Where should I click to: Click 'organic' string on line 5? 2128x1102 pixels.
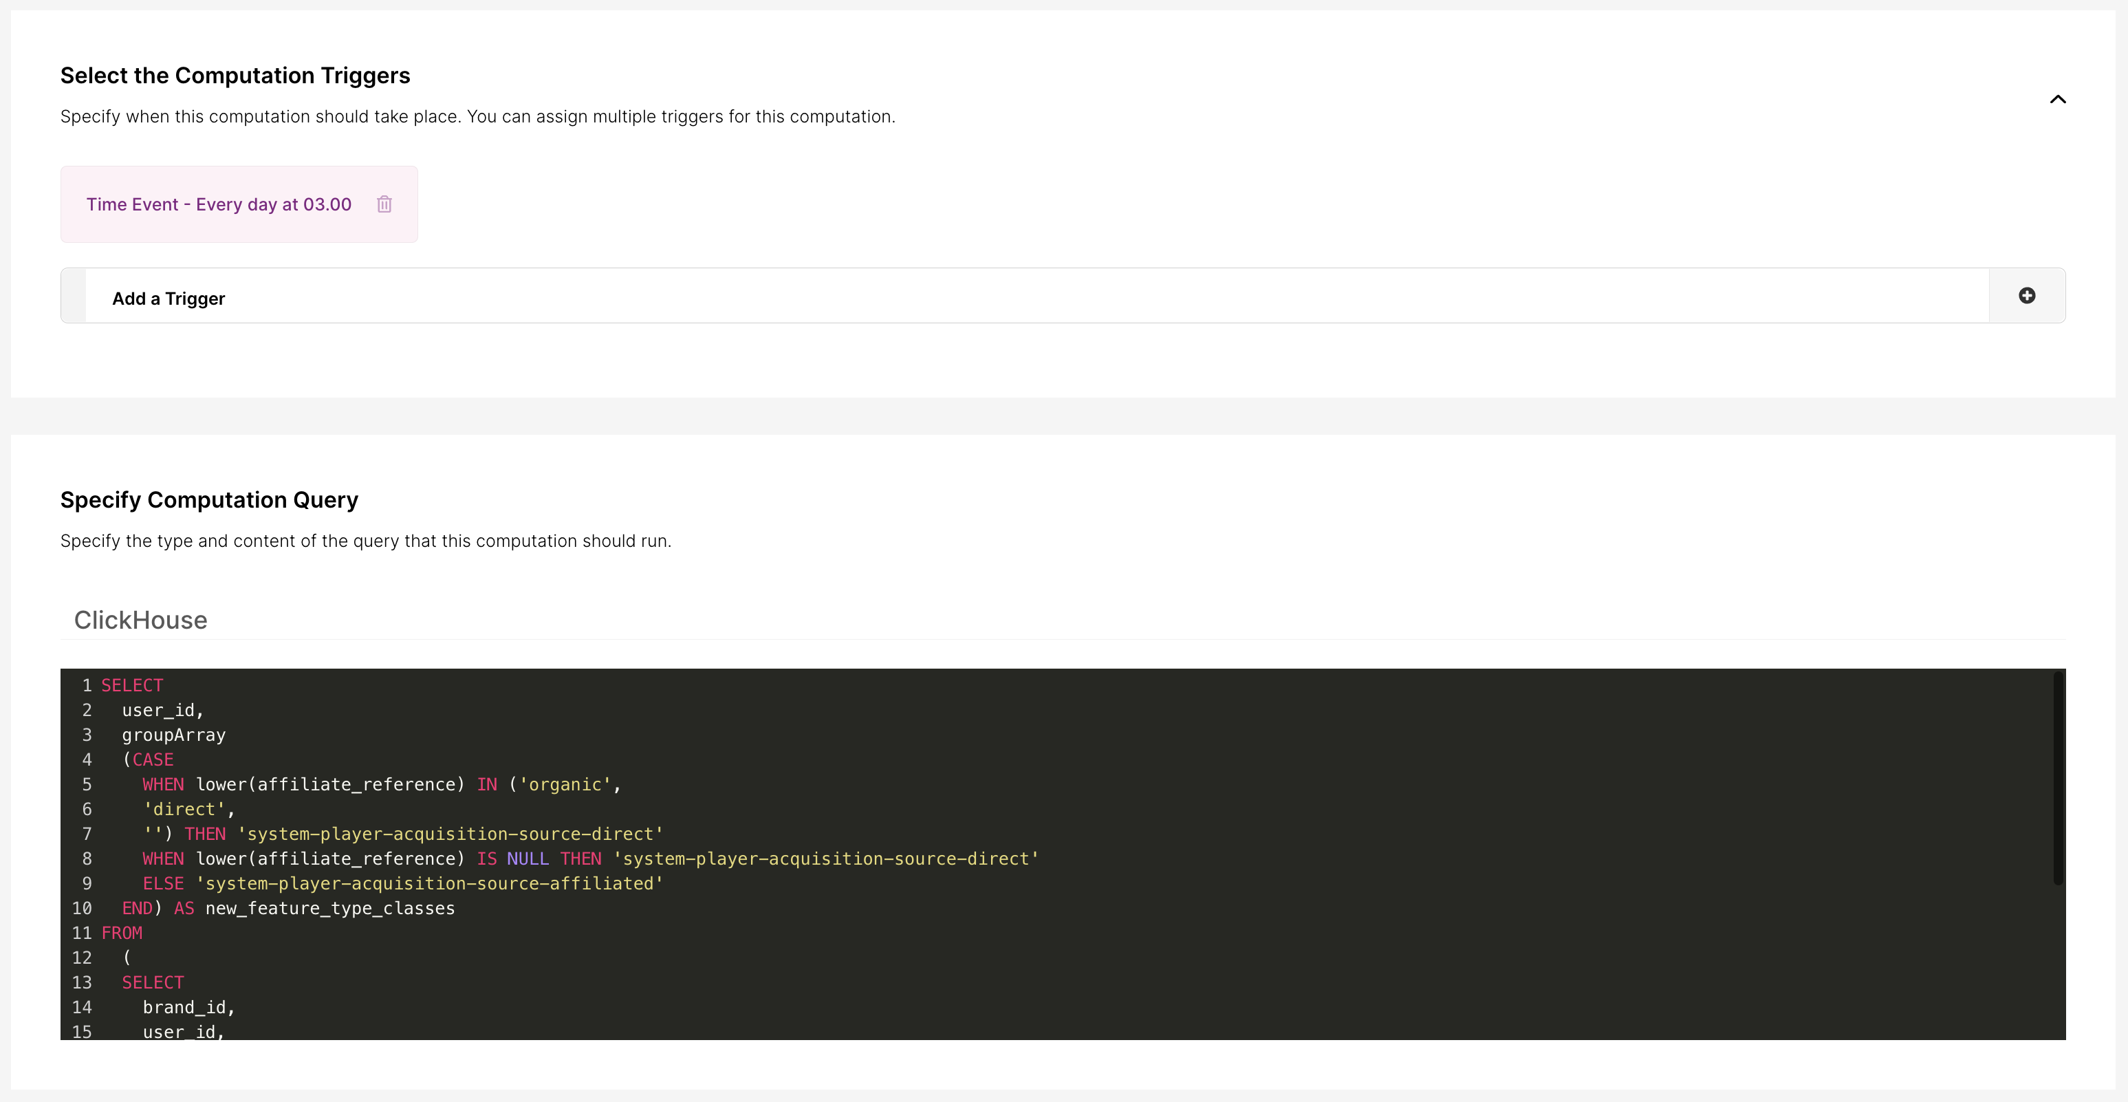pyautogui.click(x=565, y=785)
